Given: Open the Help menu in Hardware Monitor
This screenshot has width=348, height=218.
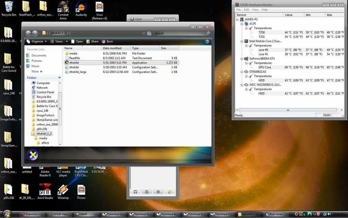Looking at the screenshot, I should 264,10.
